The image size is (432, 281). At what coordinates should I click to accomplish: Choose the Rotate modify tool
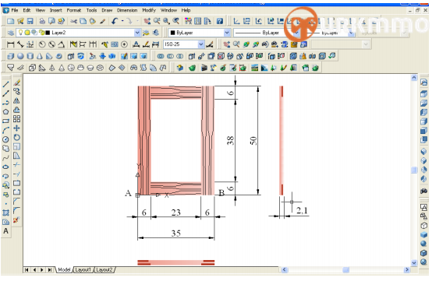click(17, 137)
